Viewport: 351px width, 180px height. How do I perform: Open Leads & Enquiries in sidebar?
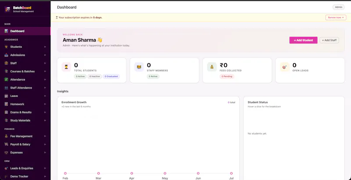point(25,168)
